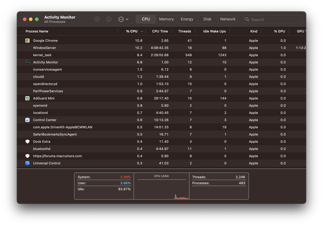323x226 pixels.
Task: Click the Activity Monitor row icon
Action: click(x=27, y=62)
